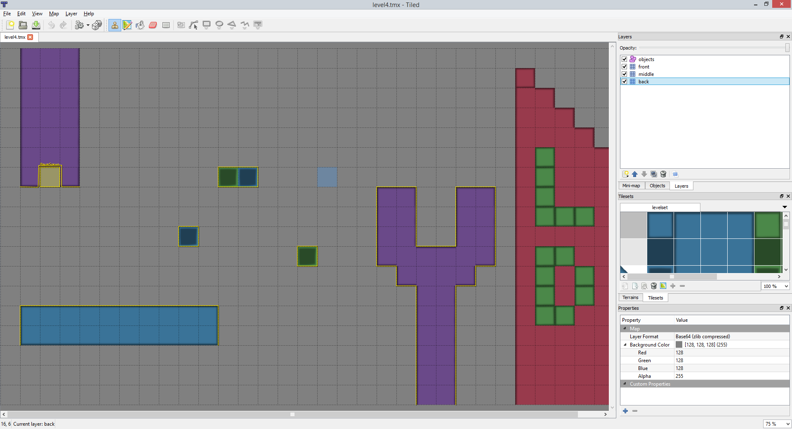This screenshot has height=429, width=792.
Task: Switch to the Terrains tab
Action: [630, 298]
